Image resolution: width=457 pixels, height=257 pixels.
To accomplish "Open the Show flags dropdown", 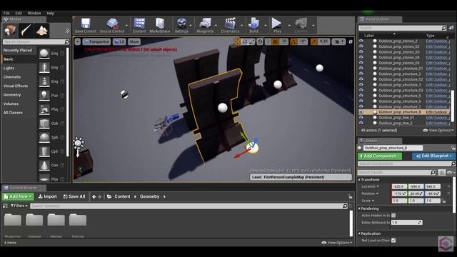I will [134, 42].
